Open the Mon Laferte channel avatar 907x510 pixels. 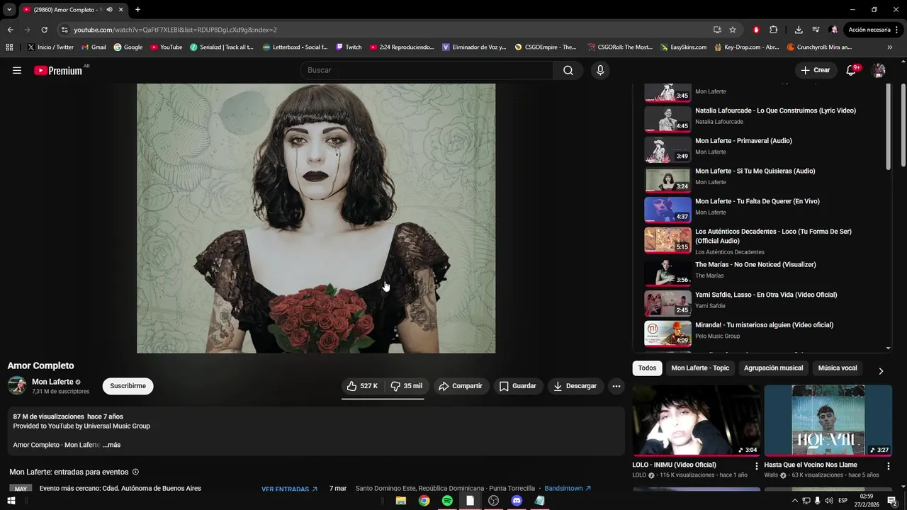coord(17,385)
